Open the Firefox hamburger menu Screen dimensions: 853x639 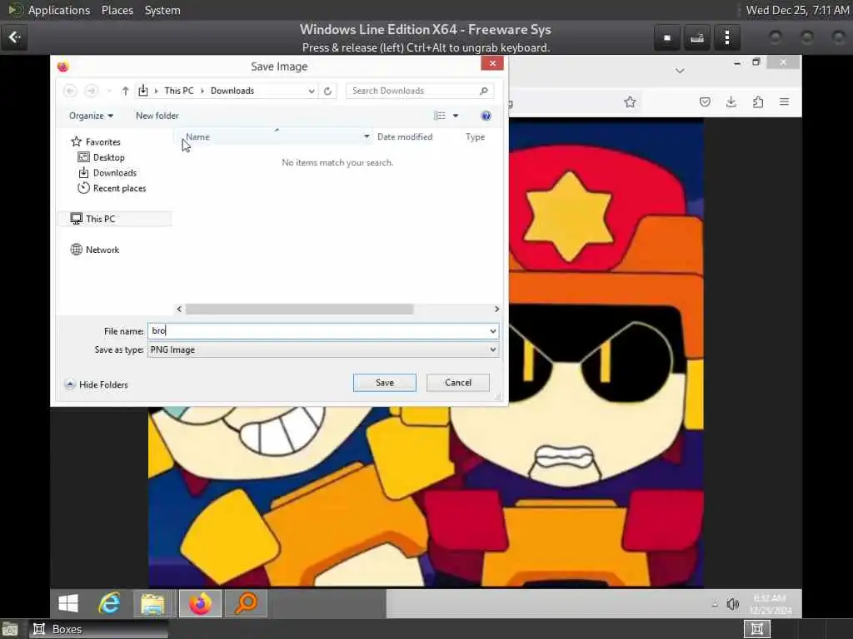tap(784, 102)
